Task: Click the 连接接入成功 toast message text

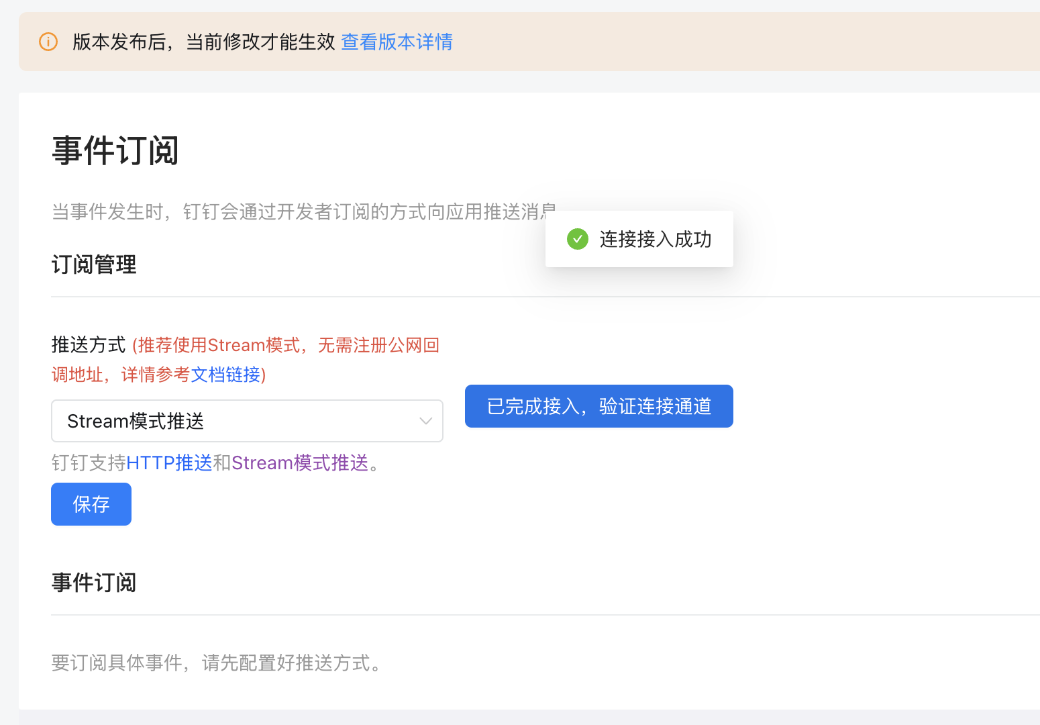Action: [x=655, y=239]
